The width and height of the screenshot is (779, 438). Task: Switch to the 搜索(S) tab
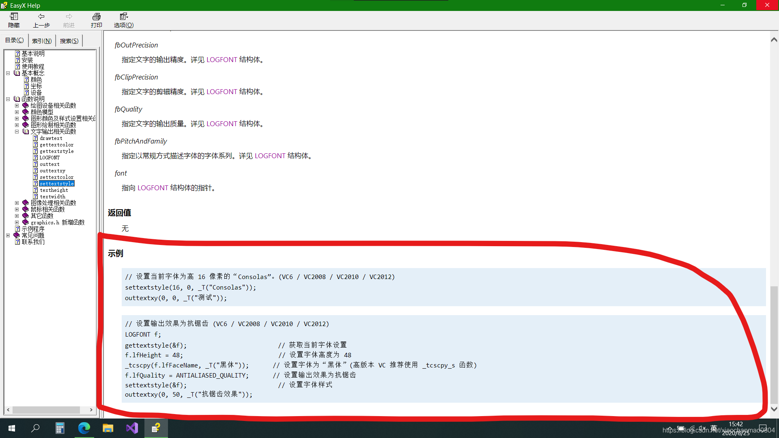click(69, 40)
